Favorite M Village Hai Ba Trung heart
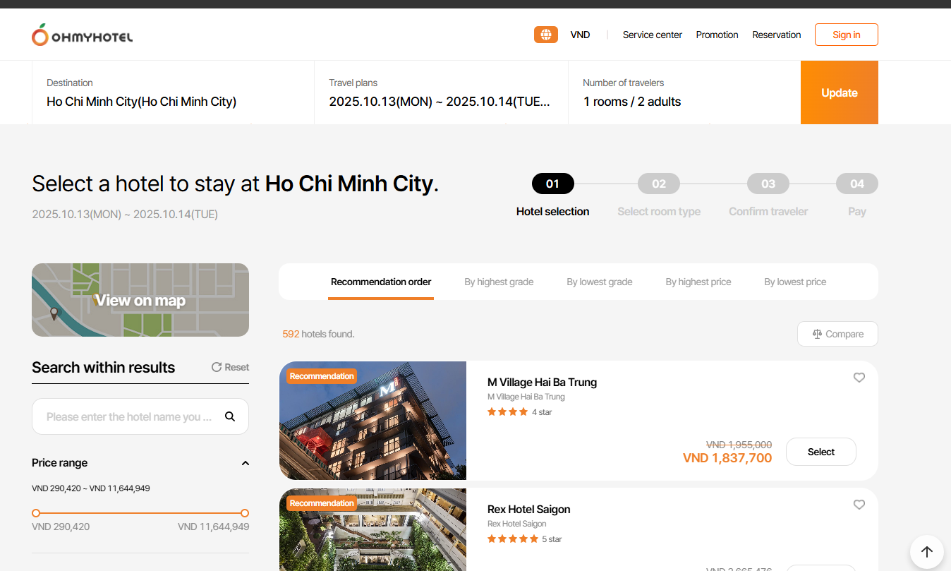The width and height of the screenshot is (951, 571). (x=859, y=378)
